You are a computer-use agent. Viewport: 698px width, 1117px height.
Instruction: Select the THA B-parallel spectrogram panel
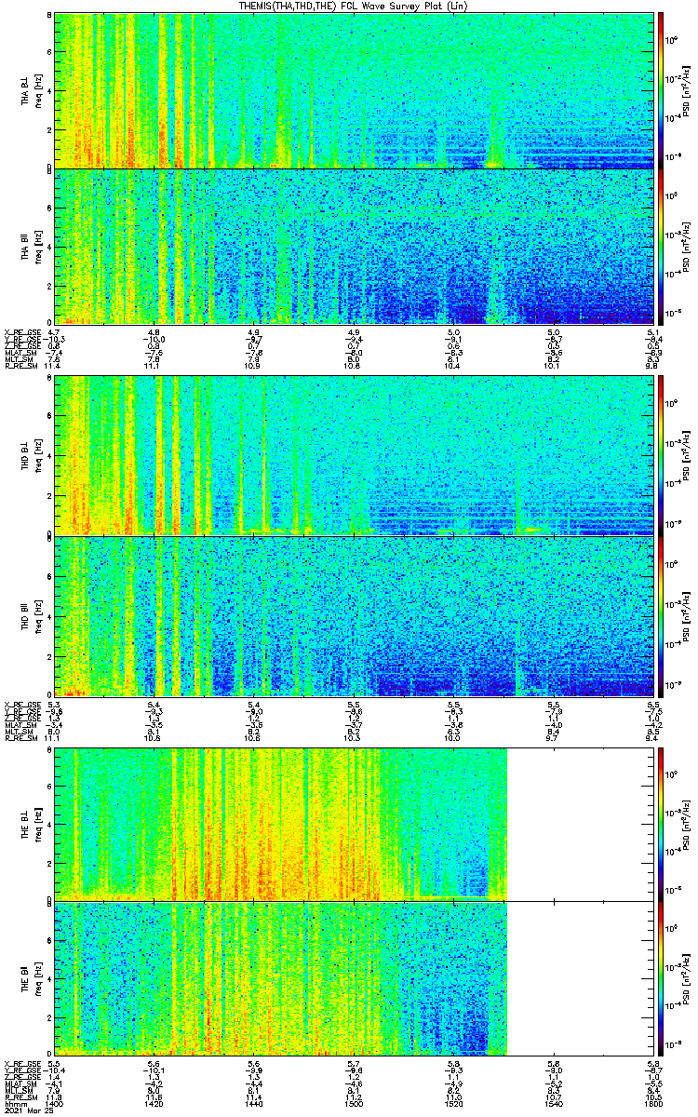tap(355, 246)
